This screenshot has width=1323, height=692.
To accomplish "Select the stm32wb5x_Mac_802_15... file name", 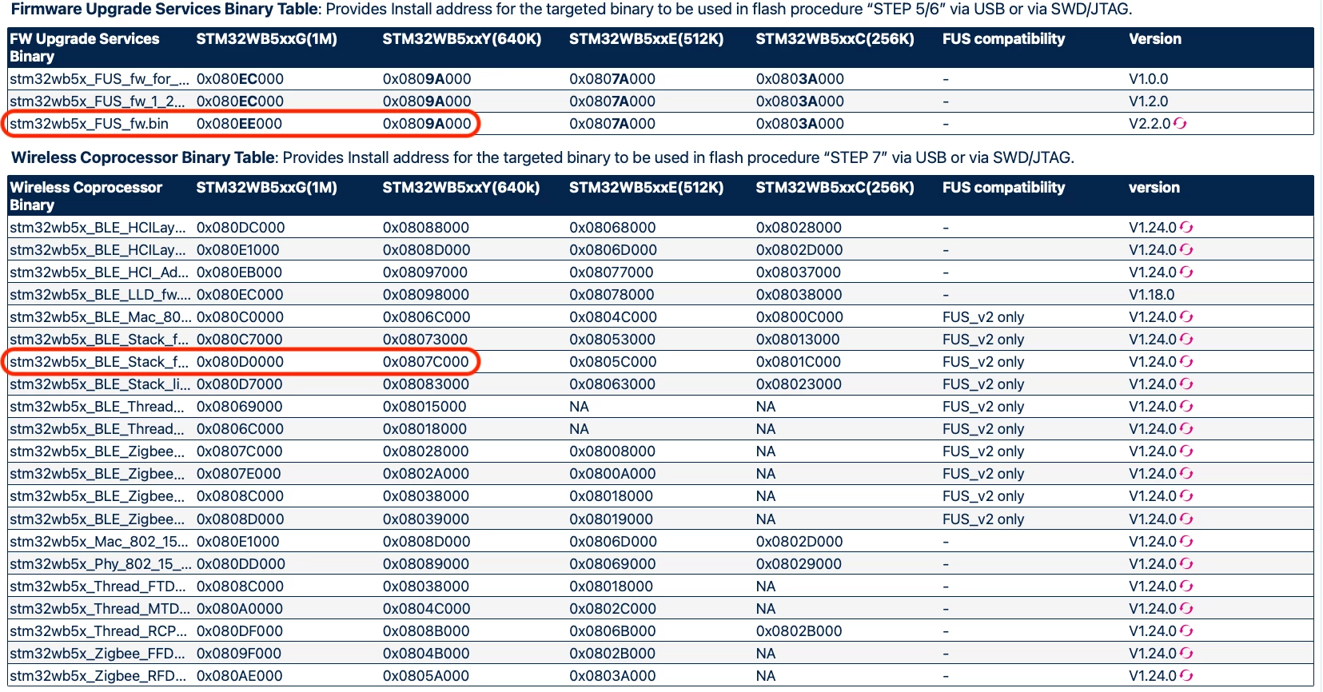I will [x=99, y=541].
